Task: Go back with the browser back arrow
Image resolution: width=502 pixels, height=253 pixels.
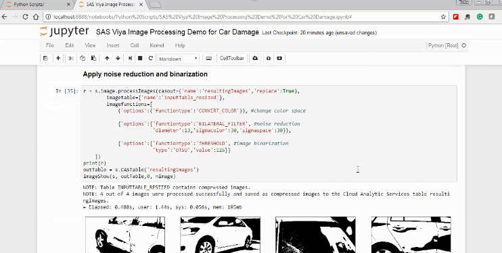Action: (x=5, y=17)
